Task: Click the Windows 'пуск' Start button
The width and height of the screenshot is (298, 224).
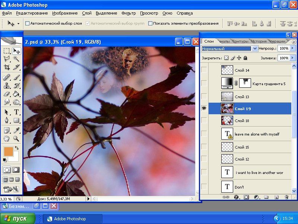Action: (18, 219)
